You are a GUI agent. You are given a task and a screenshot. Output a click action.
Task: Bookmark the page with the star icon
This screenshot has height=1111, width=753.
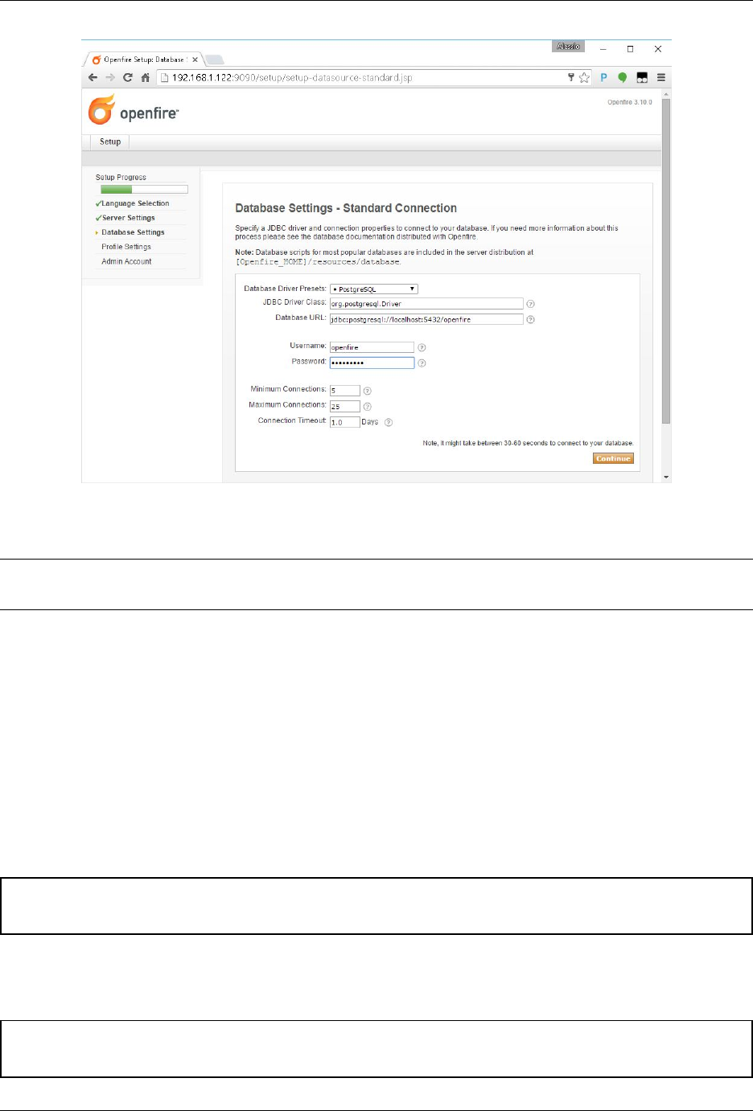tap(584, 78)
